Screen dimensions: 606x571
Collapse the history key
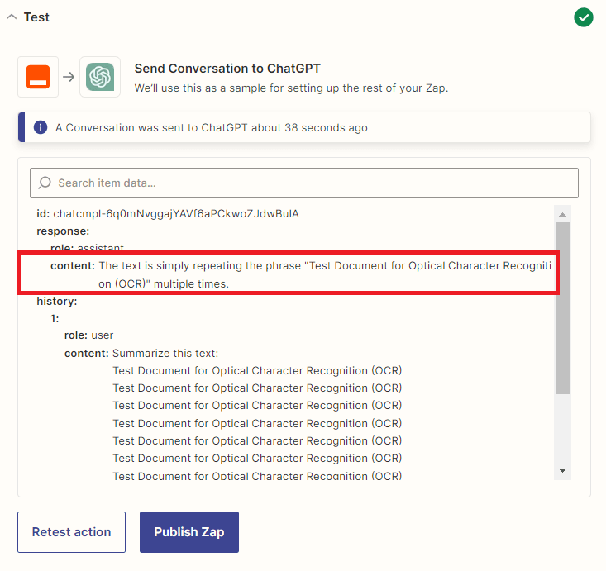(56, 302)
